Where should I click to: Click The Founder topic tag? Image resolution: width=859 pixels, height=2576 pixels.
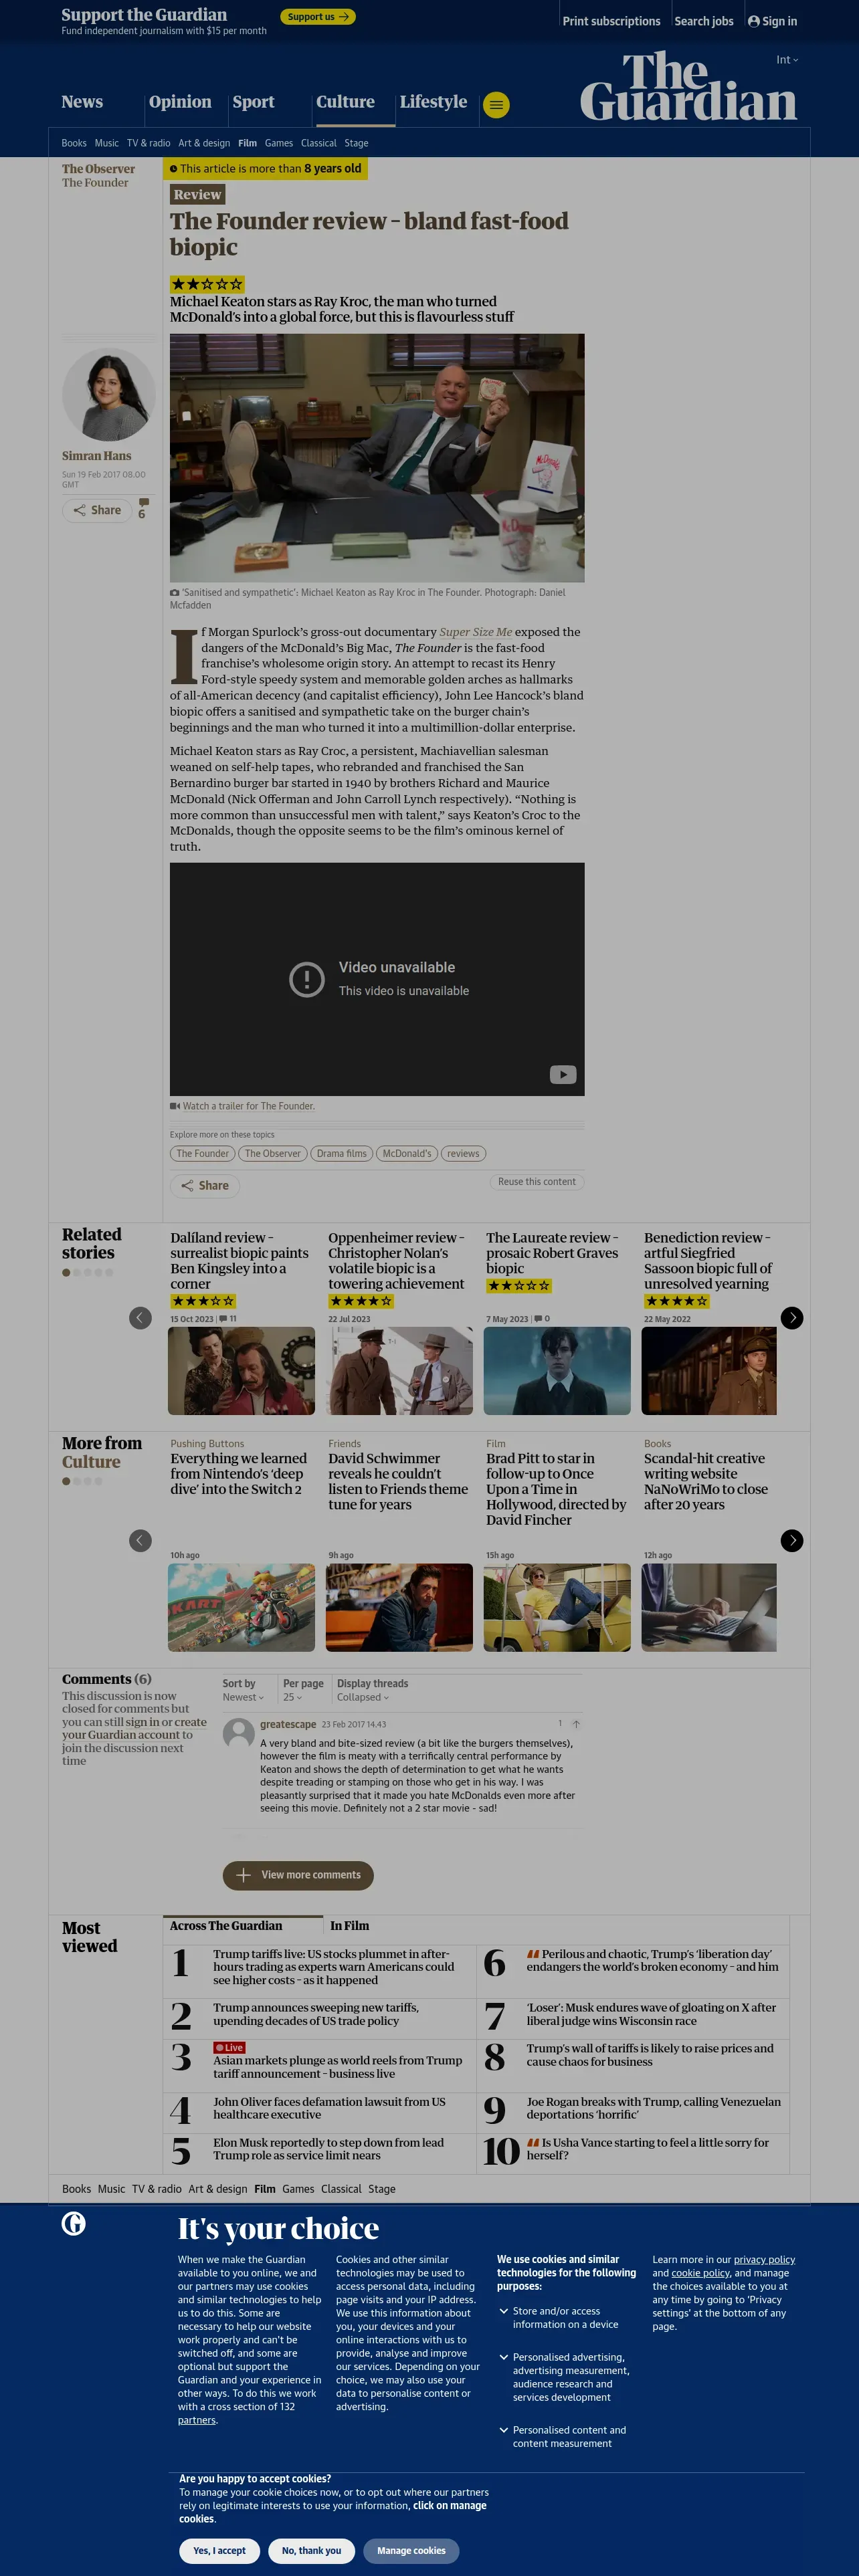pyautogui.click(x=203, y=1154)
